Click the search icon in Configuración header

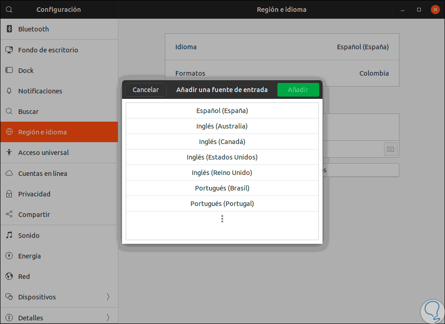(x=9, y=9)
